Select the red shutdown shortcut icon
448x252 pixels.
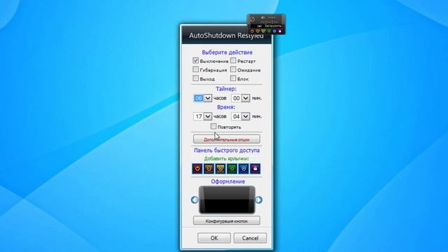tap(197, 169)
